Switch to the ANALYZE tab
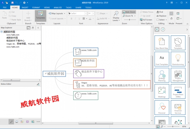 tap(58, 7)
